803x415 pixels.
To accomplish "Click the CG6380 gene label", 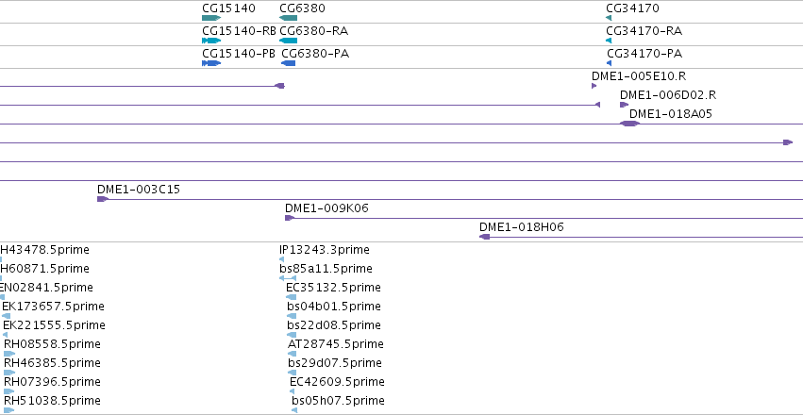I will point(302,8).
